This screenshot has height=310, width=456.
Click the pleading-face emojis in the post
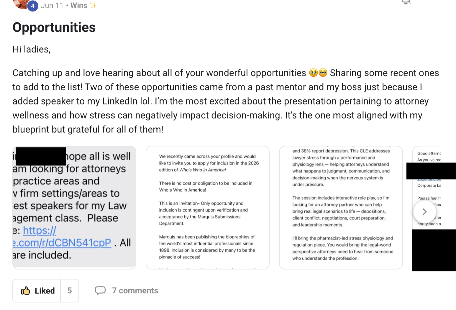[x=318, y=72]
